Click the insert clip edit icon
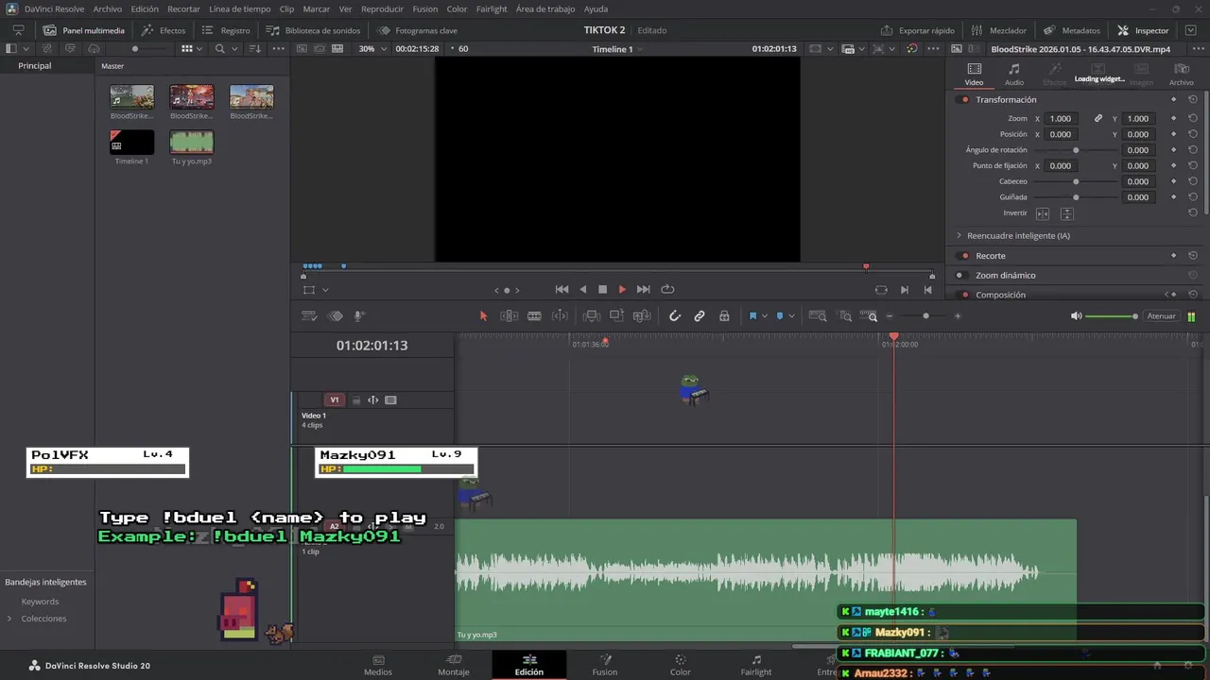 (592, 316)
